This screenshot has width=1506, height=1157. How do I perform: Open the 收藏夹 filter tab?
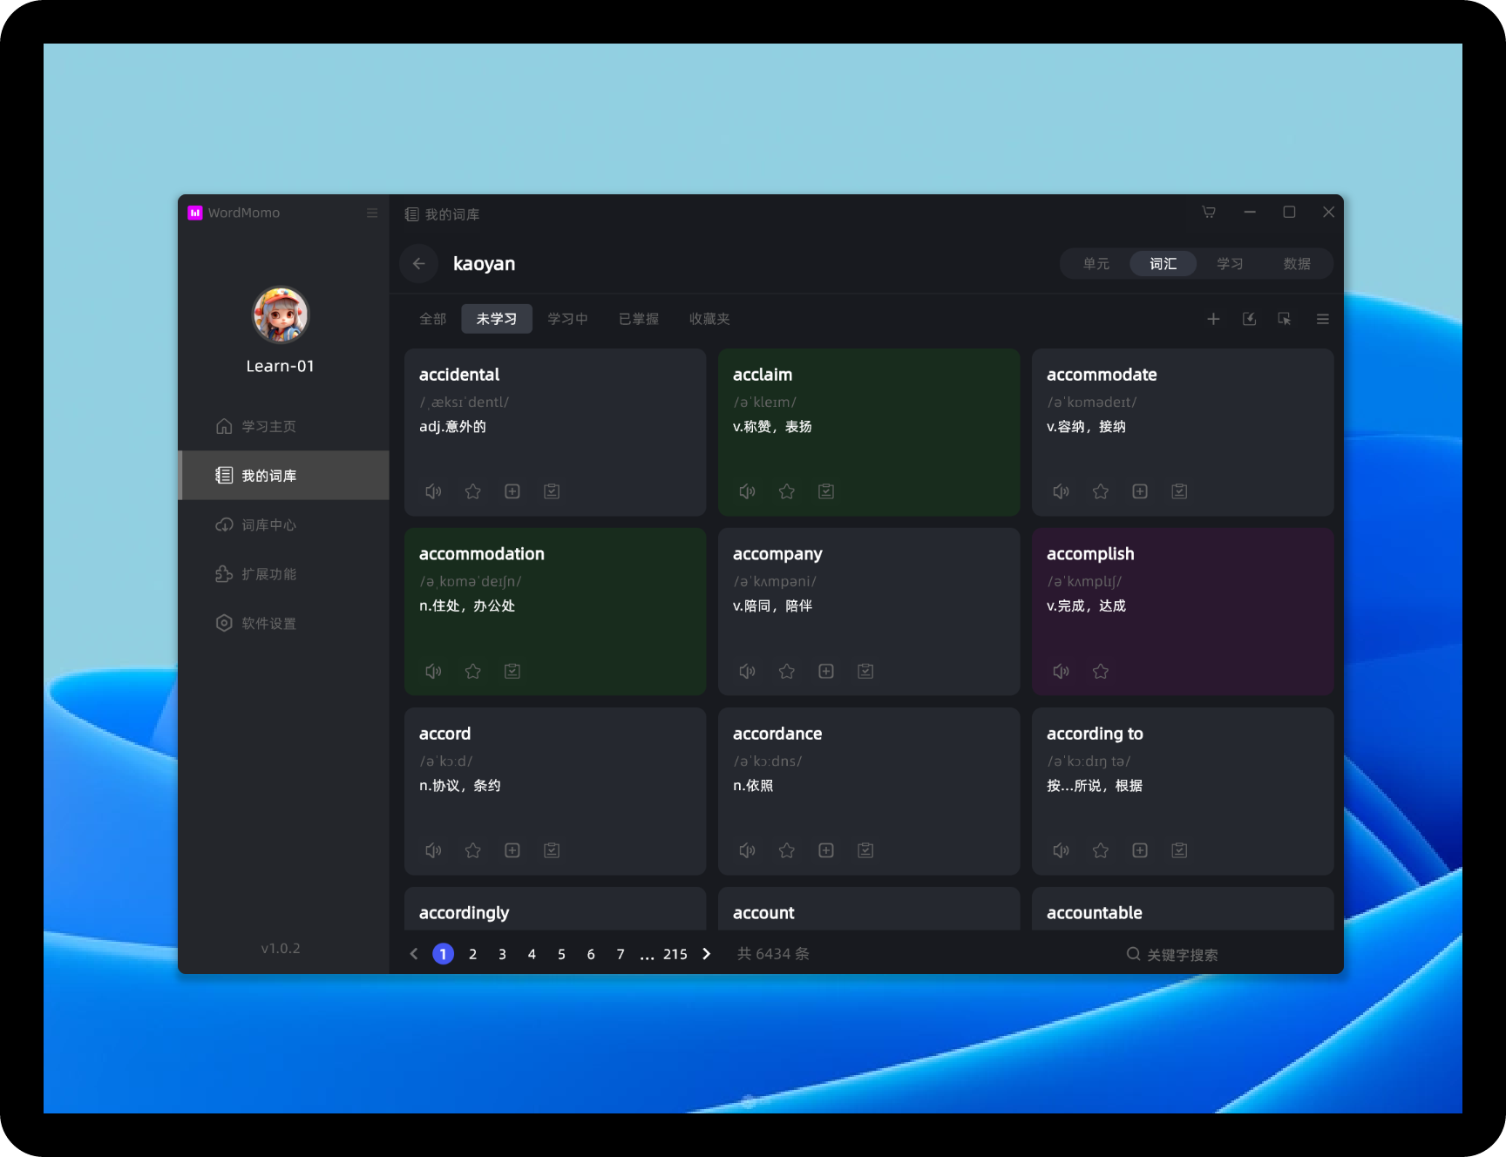tap(709, 319)
